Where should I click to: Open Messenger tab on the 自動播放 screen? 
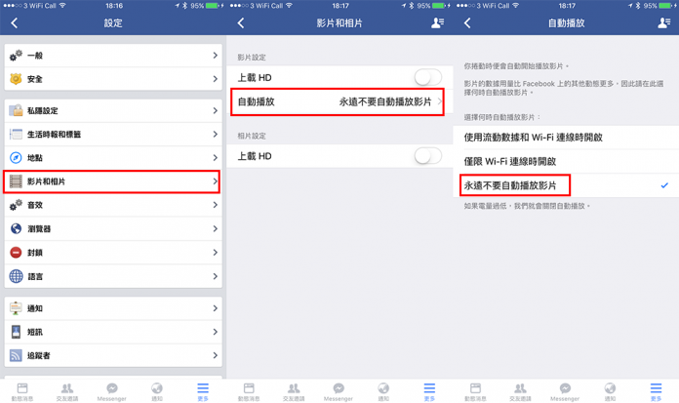[565, 391]
